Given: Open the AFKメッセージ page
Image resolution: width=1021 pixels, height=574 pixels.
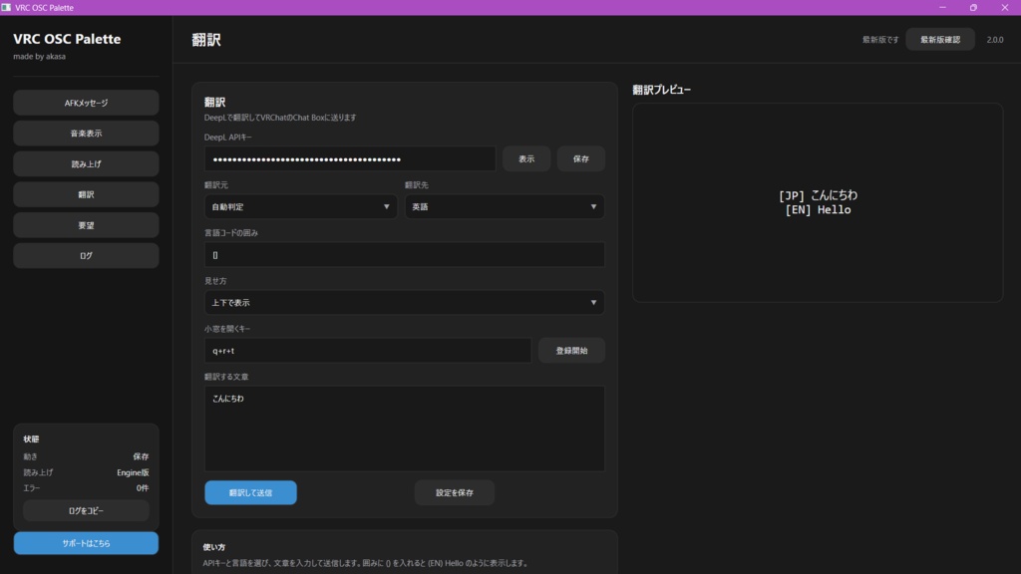Looking at the screenshot, I should tap(86, 103).
